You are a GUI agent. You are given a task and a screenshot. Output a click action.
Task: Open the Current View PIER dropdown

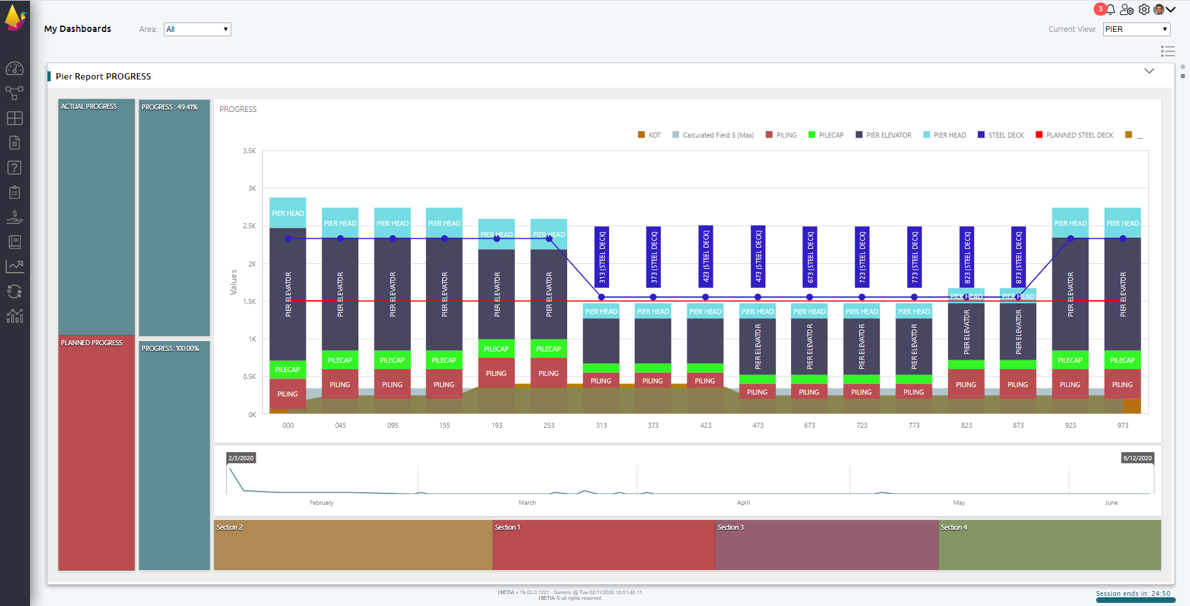pos(1136,29)
